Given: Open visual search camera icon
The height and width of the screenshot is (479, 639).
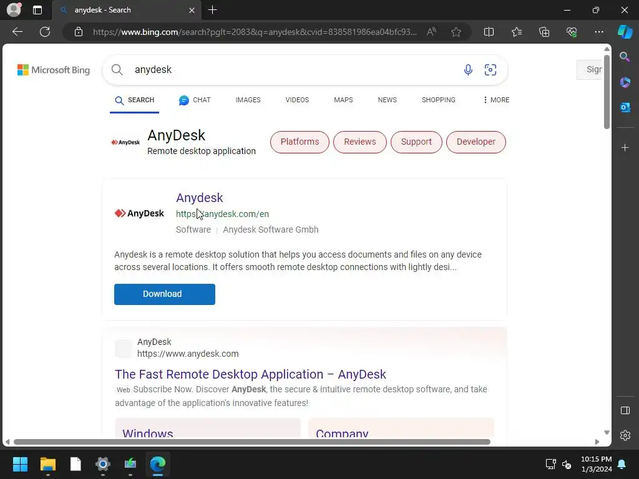Looking at the screenshot, I should click(490, 70).
